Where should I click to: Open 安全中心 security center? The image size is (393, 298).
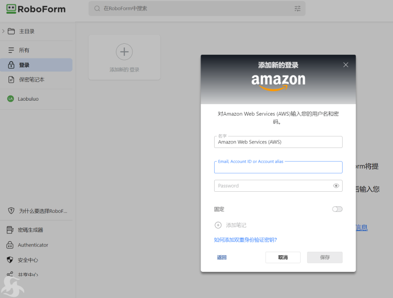tap(28, 260)
